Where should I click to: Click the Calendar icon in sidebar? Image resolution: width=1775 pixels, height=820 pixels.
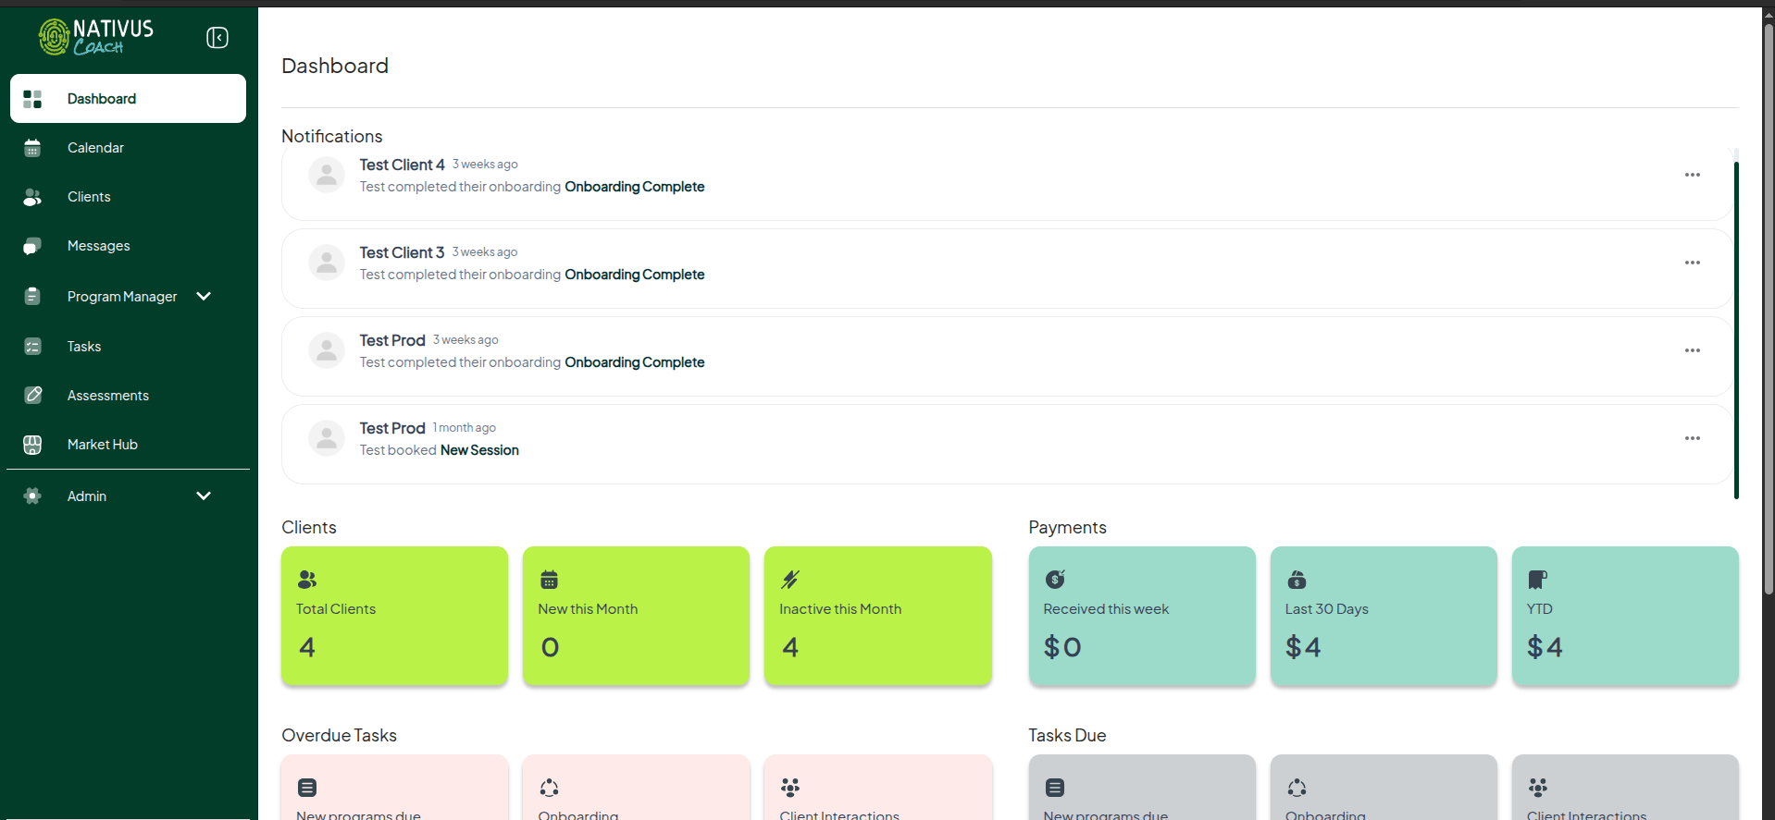click(32, 148)
